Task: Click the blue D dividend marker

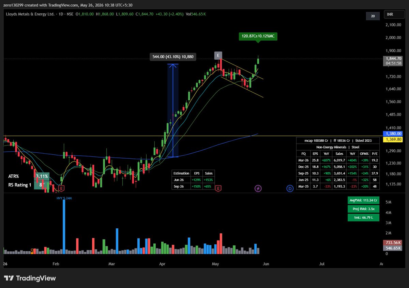Action: 290,188
